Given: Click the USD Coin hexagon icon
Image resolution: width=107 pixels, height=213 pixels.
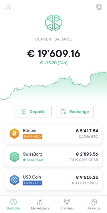Looking at the screenshot, I should [x=14, y=180].
